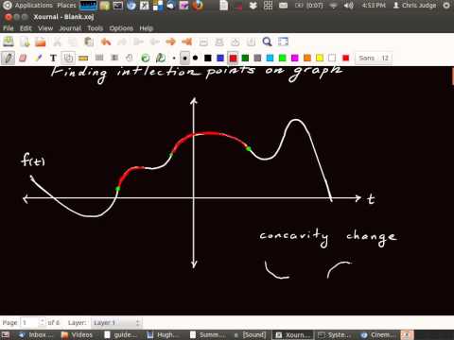Click the Cut scissors icon
This screenshot has height=340, width=454.
pyautogui.click(x=57, y=42)
